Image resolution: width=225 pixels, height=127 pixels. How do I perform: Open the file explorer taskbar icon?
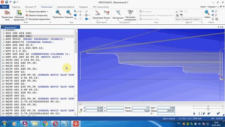pos(35,124)
